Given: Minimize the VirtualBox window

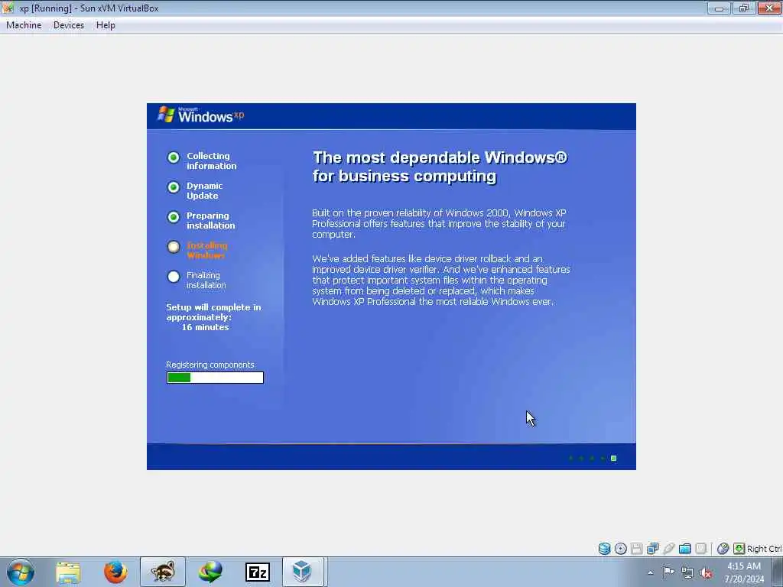Looking at the screenshot, I should click(719, 8).
